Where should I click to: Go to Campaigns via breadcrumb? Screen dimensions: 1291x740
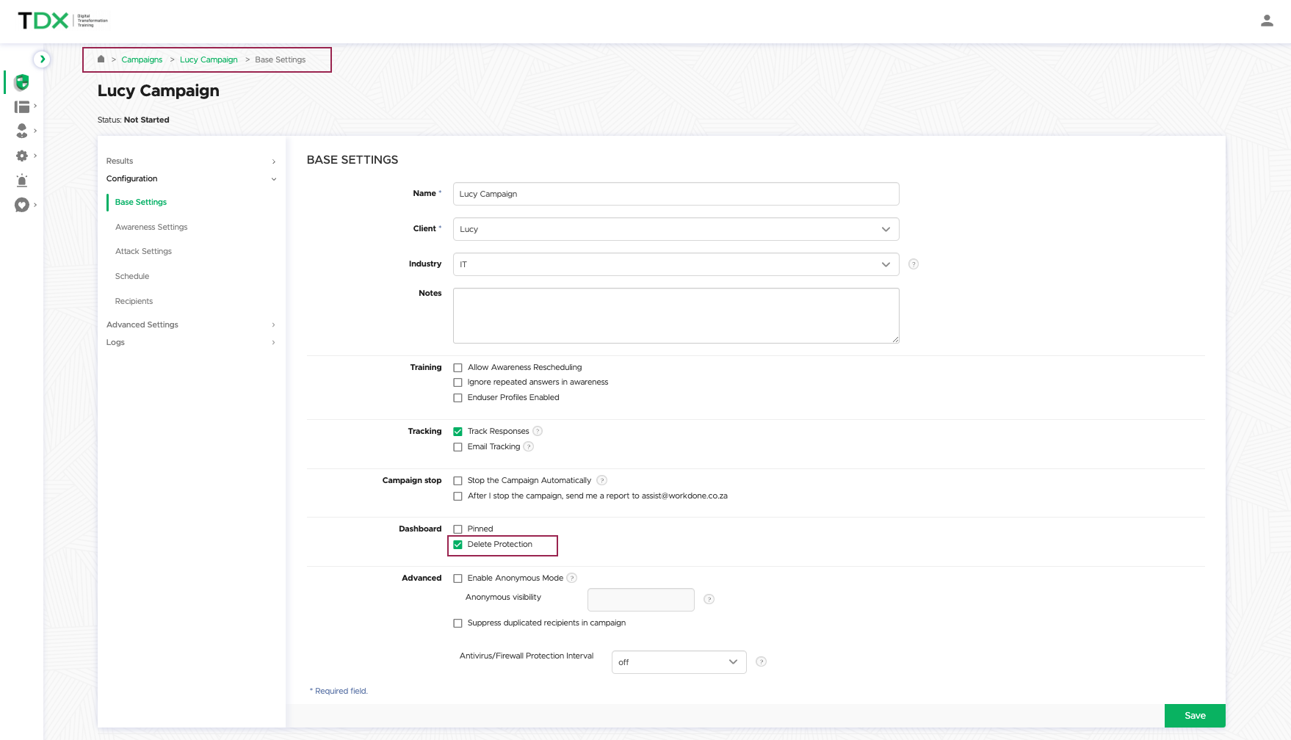pyautogui.click(x=142, y=59)
